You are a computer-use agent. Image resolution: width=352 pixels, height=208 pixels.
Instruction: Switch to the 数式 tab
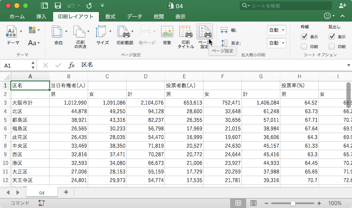110,16
